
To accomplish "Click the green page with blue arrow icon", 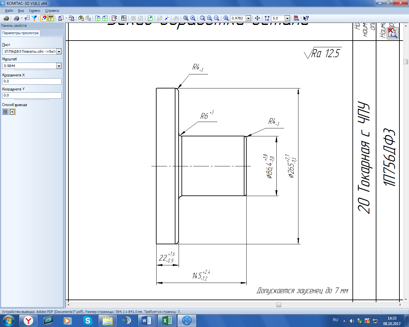I will (x=150, y=18).
